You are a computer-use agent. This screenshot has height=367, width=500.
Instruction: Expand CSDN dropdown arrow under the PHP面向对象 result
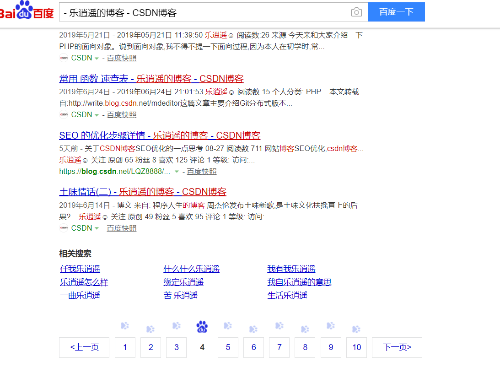(x=97, y=59)
